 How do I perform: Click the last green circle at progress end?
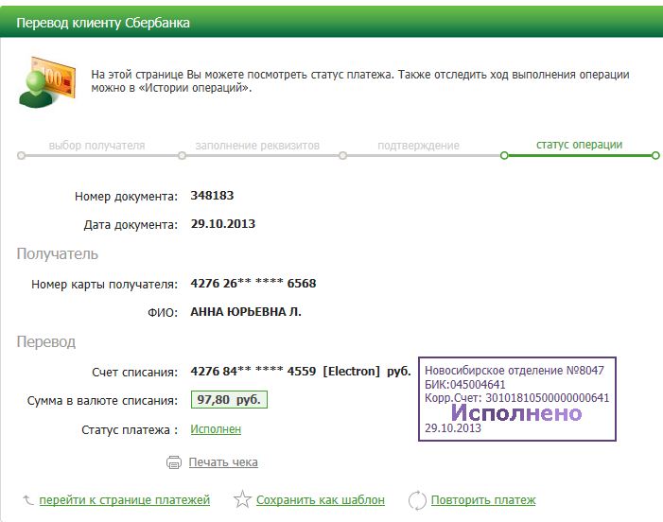[655, 155]
